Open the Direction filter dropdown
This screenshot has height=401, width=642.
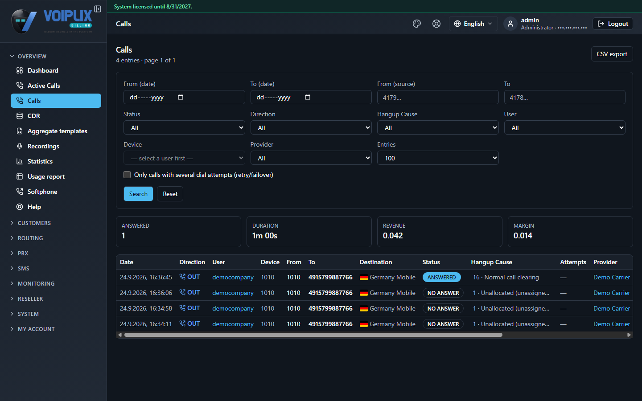[x=311, y=127]
